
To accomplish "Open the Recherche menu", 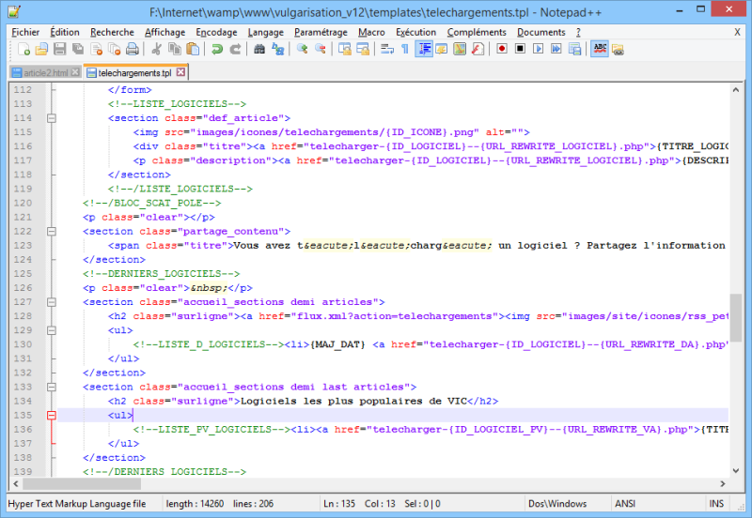I will tap(112, 32).
